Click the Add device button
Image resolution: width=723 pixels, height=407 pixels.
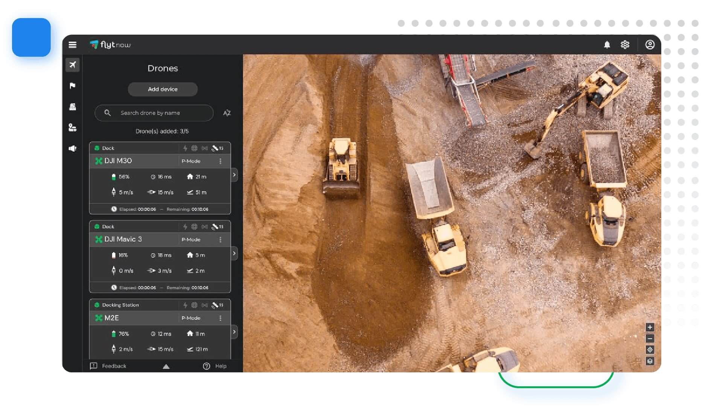[x=163, y=89]
